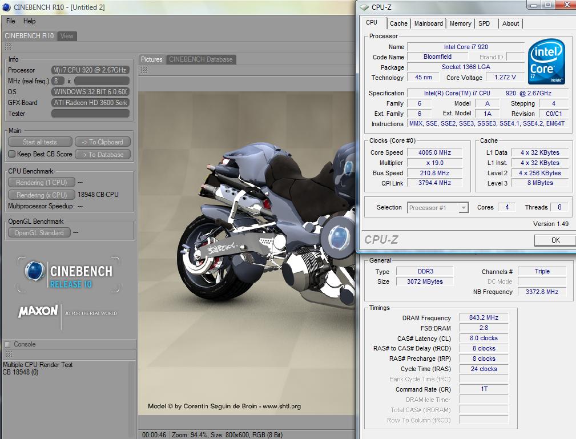Click the Threads value 8

559,207
